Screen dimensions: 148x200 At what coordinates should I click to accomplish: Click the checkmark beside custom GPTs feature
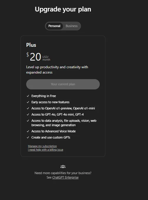click(28, 137)
